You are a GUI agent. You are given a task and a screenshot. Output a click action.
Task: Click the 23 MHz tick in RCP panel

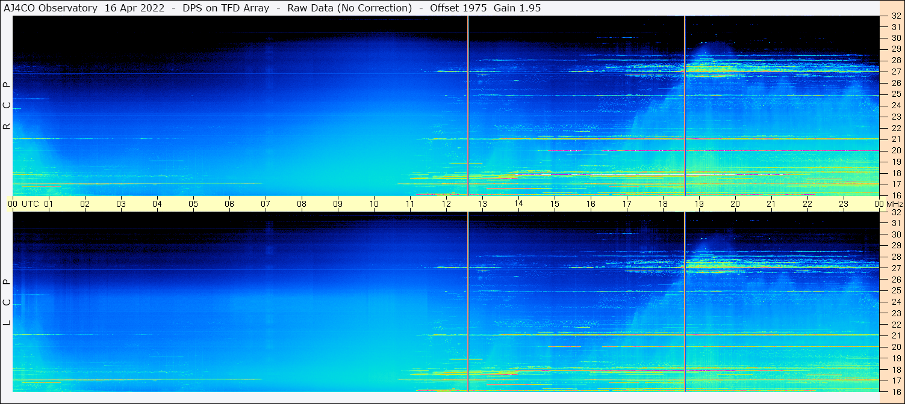[895, 117]
